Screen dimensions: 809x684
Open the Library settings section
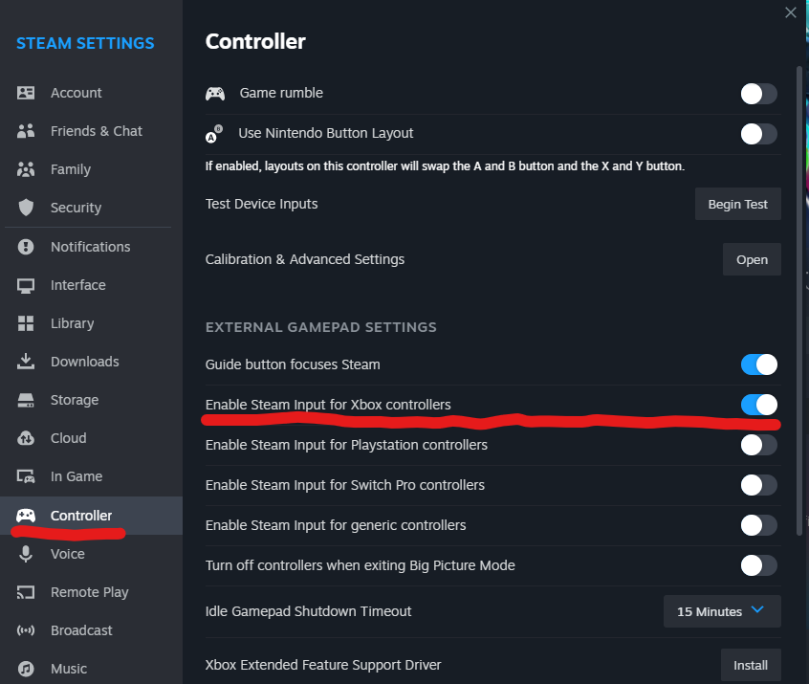pos(72,323)
